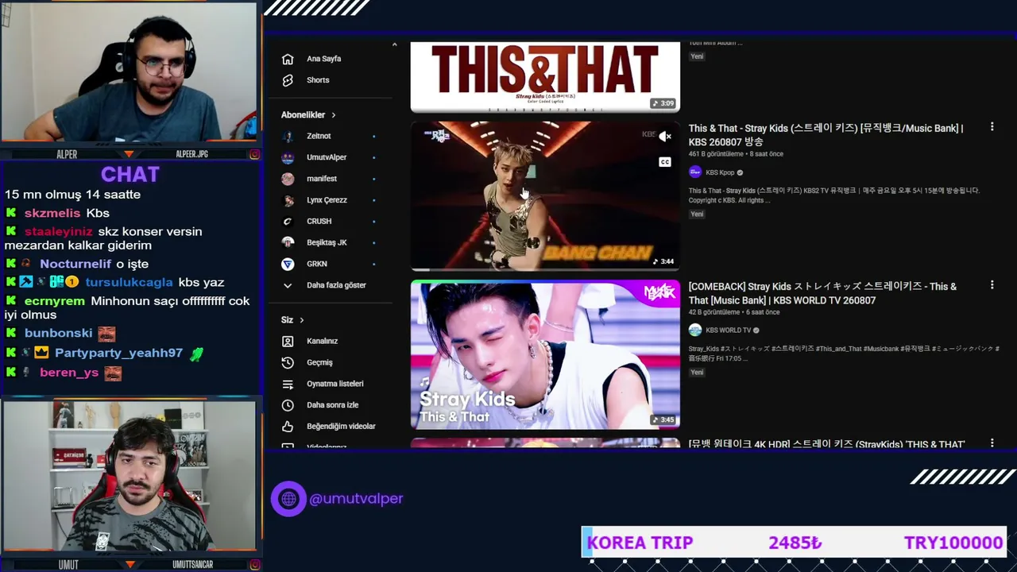The width and height of the screenshot is (1017, 572).
Task: Open the This & That Music Bank KBS 260807 title
Action: click(x=826, y=135)
